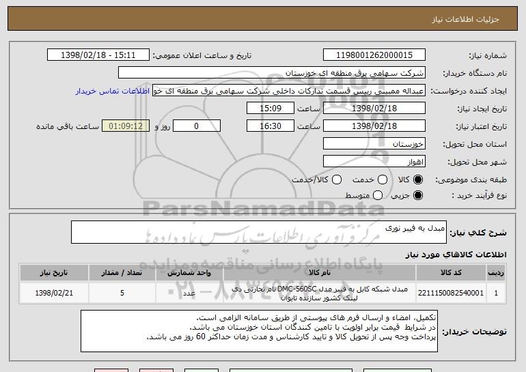Click the buyer notes text area
Viewport: 526px width, 372px height.
point(259,331)
